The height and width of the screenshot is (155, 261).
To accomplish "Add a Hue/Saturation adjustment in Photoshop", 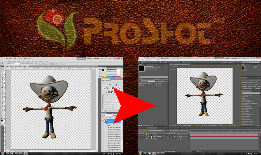I will pos(107,88).
